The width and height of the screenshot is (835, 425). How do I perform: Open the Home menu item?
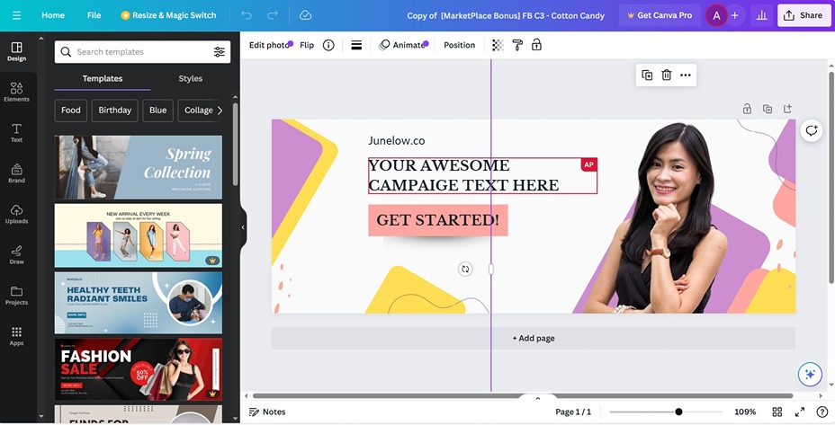click(x=53, y=15)
